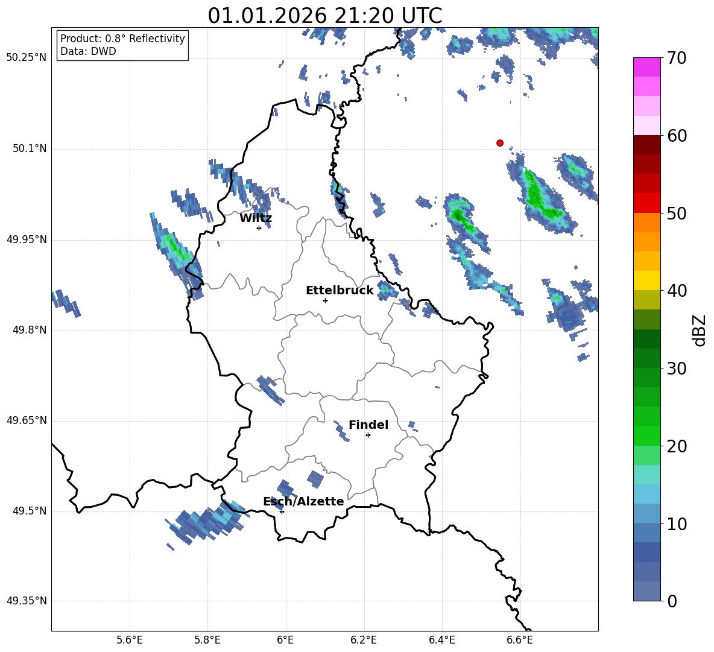This screenshot has width=714, height=652.
Task: Click the Product: 0.8° Reflectivity label
Action: 122,38
